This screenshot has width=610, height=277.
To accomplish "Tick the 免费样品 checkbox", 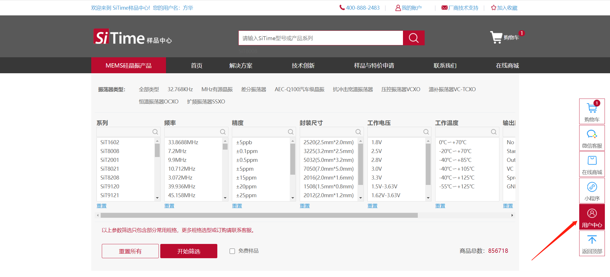I will (232, 251).
